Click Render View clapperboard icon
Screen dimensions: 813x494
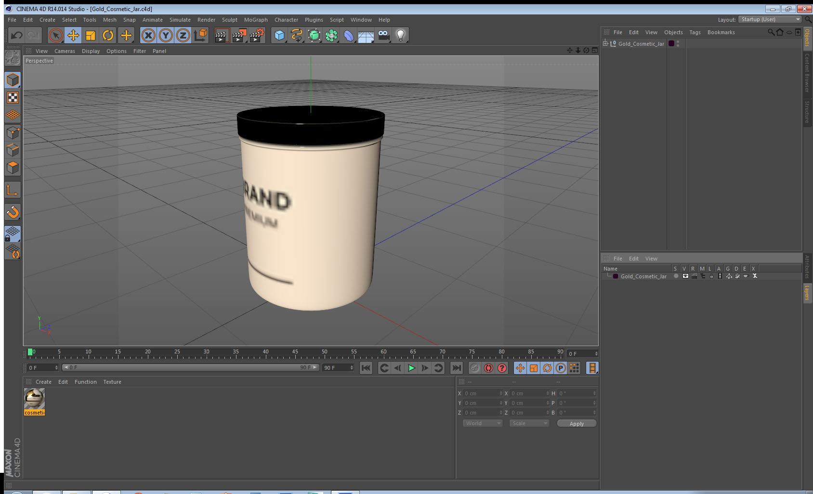221,35
